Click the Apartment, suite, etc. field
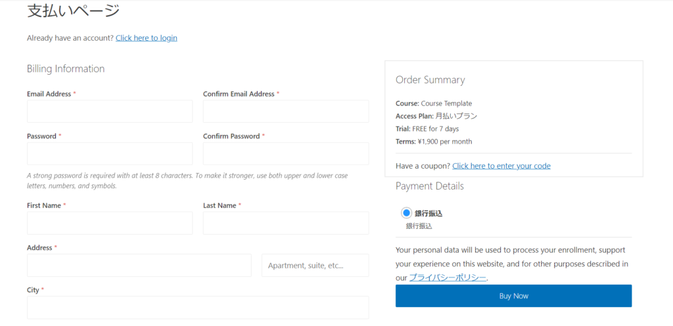 pos(315,265)
